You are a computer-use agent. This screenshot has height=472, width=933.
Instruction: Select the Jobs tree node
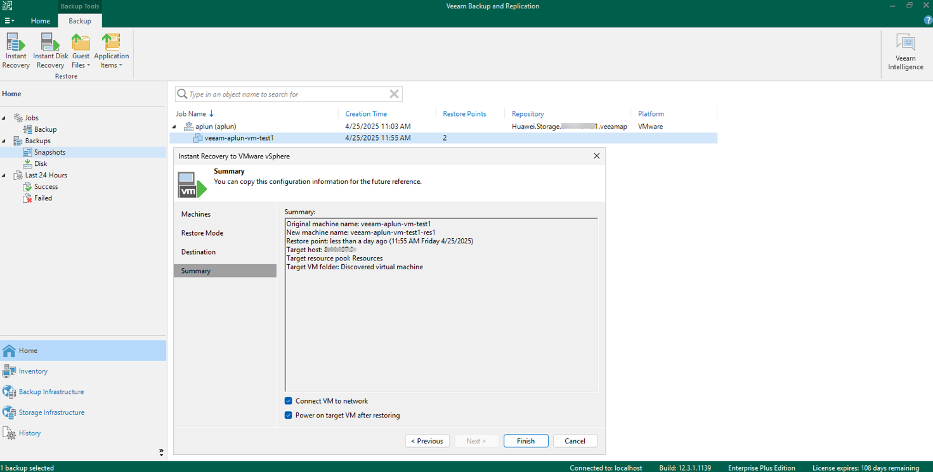pos(32,118)
